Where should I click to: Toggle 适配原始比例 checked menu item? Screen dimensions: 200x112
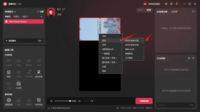click(111, 49)
